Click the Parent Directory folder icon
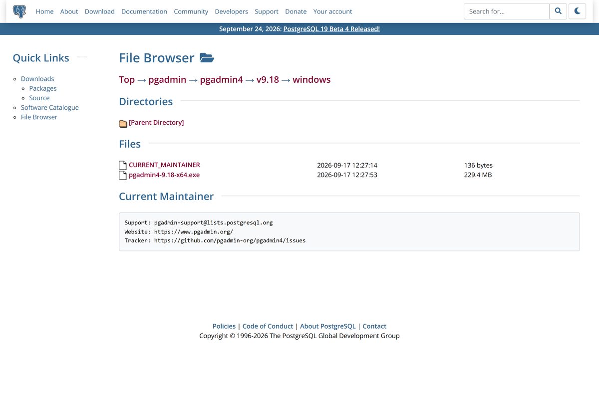Screen dimensions: 599x395 pyautogui.click(x=123, y=123)
